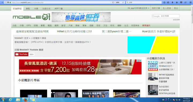Click the Firefox search box
This screenshot has height=102, width=193.
tap(144, 2)
